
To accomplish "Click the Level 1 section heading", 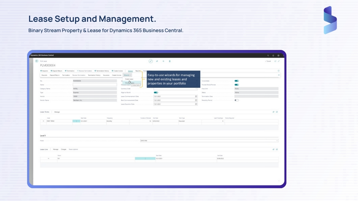I will click(x=43, y=136).
